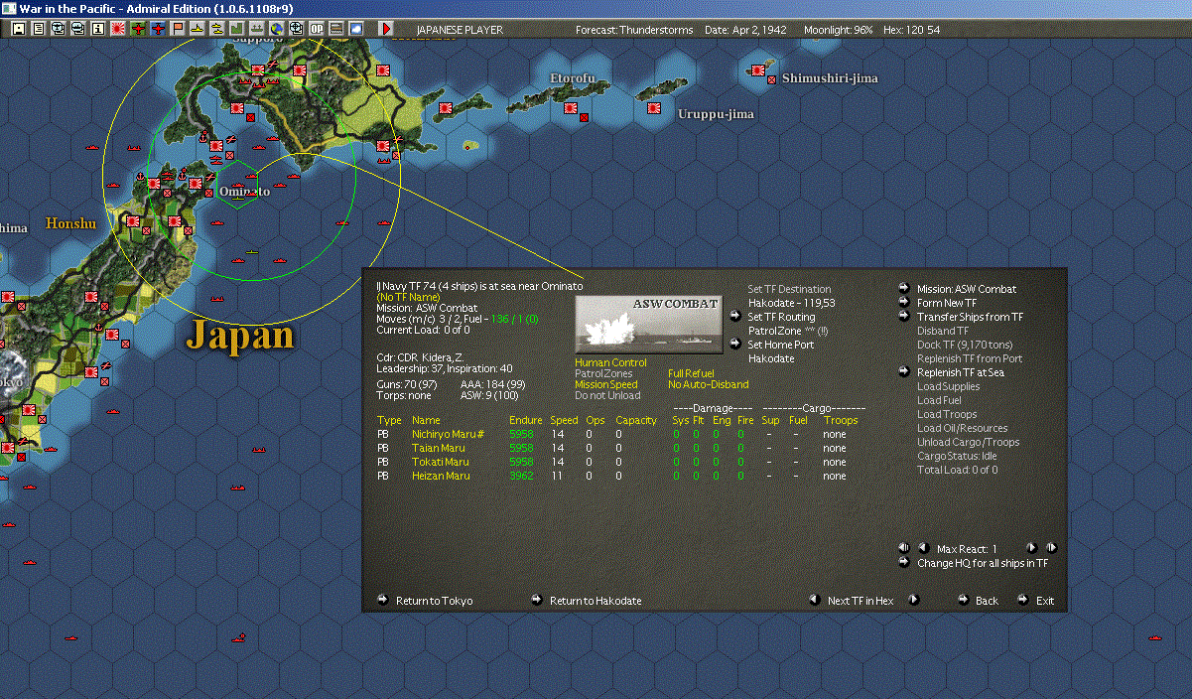Set Max React to minimum
This screenshot has width=1192, height=699.
tap(904, 548)
